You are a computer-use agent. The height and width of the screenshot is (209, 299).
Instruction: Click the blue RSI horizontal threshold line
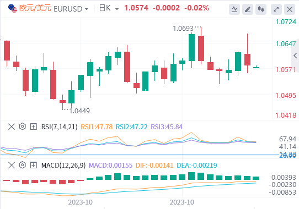click(x=139, y=155)
